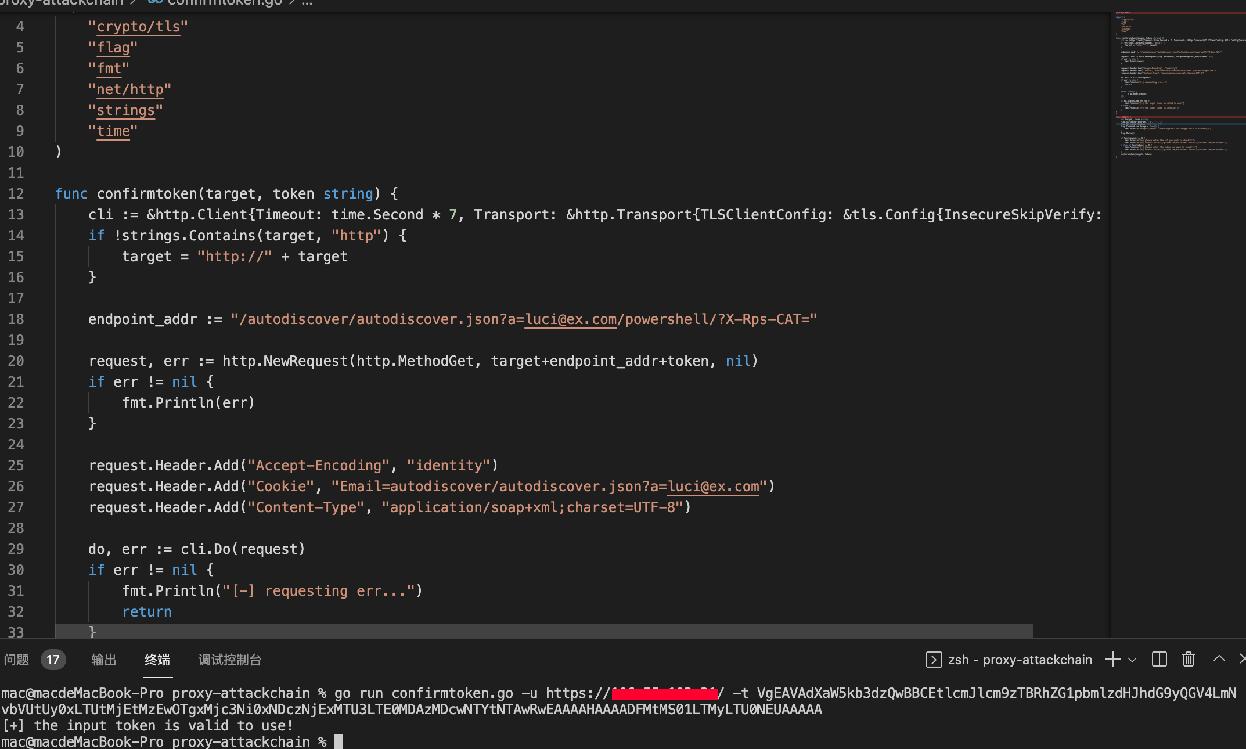This screenshot has height=749, width=1246.
Task: Expand breadcrumb ellipsis symbol path
Action: (x=307, y=3)
